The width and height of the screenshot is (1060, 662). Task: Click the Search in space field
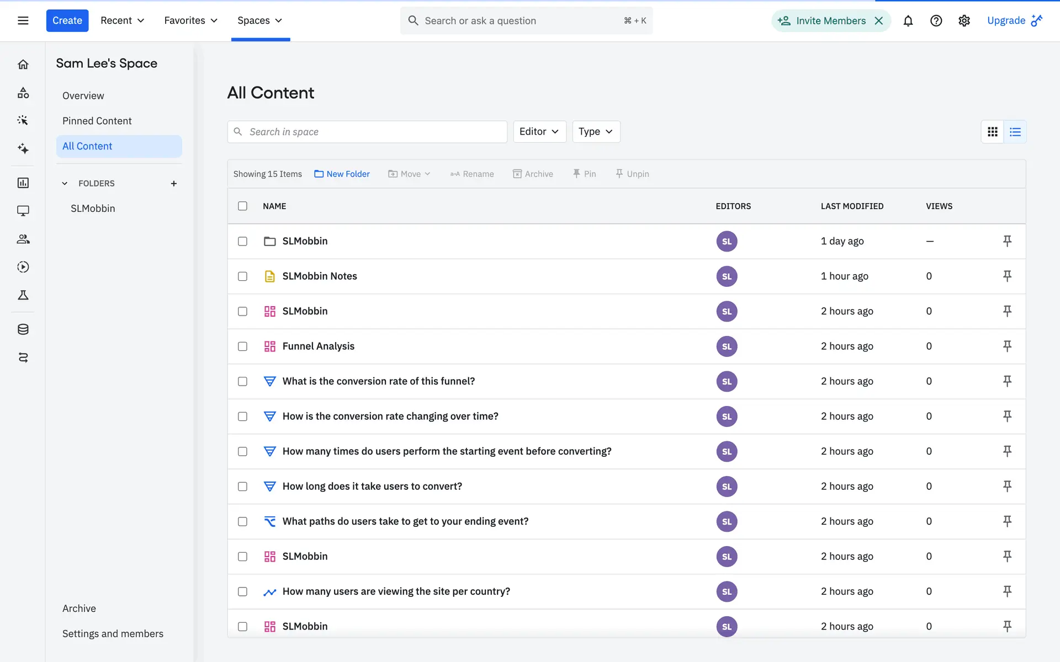[367, 132]
